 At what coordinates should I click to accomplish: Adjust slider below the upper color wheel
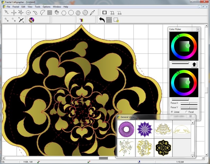180,62
